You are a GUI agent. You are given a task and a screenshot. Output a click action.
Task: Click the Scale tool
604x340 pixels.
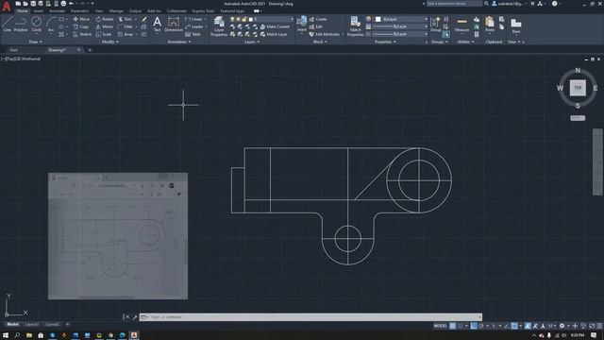(104, 34)
